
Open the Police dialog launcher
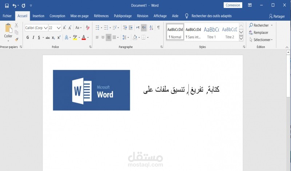pyautogui.click(x=90, y=47)
